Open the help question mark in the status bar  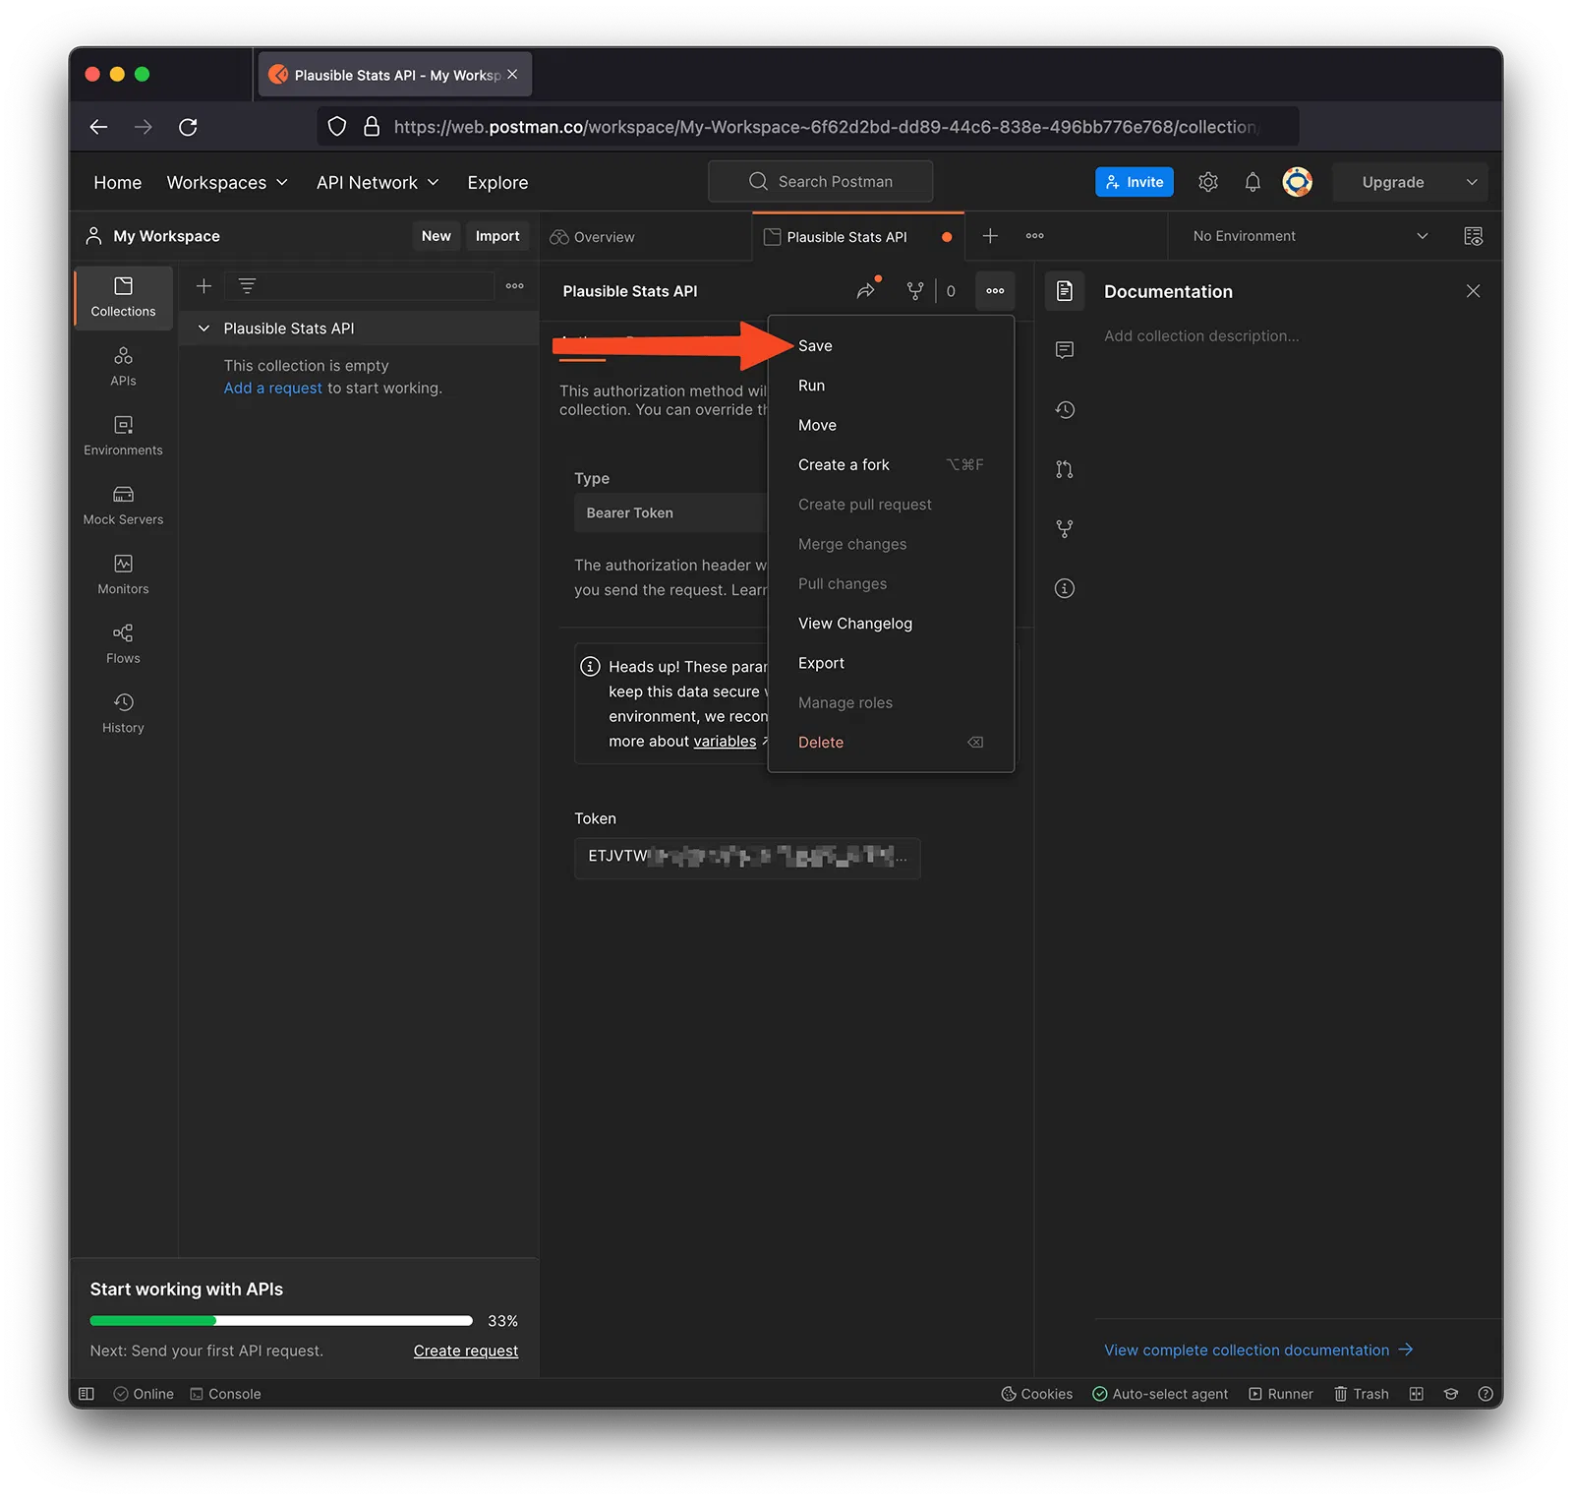point(1486,1394)
